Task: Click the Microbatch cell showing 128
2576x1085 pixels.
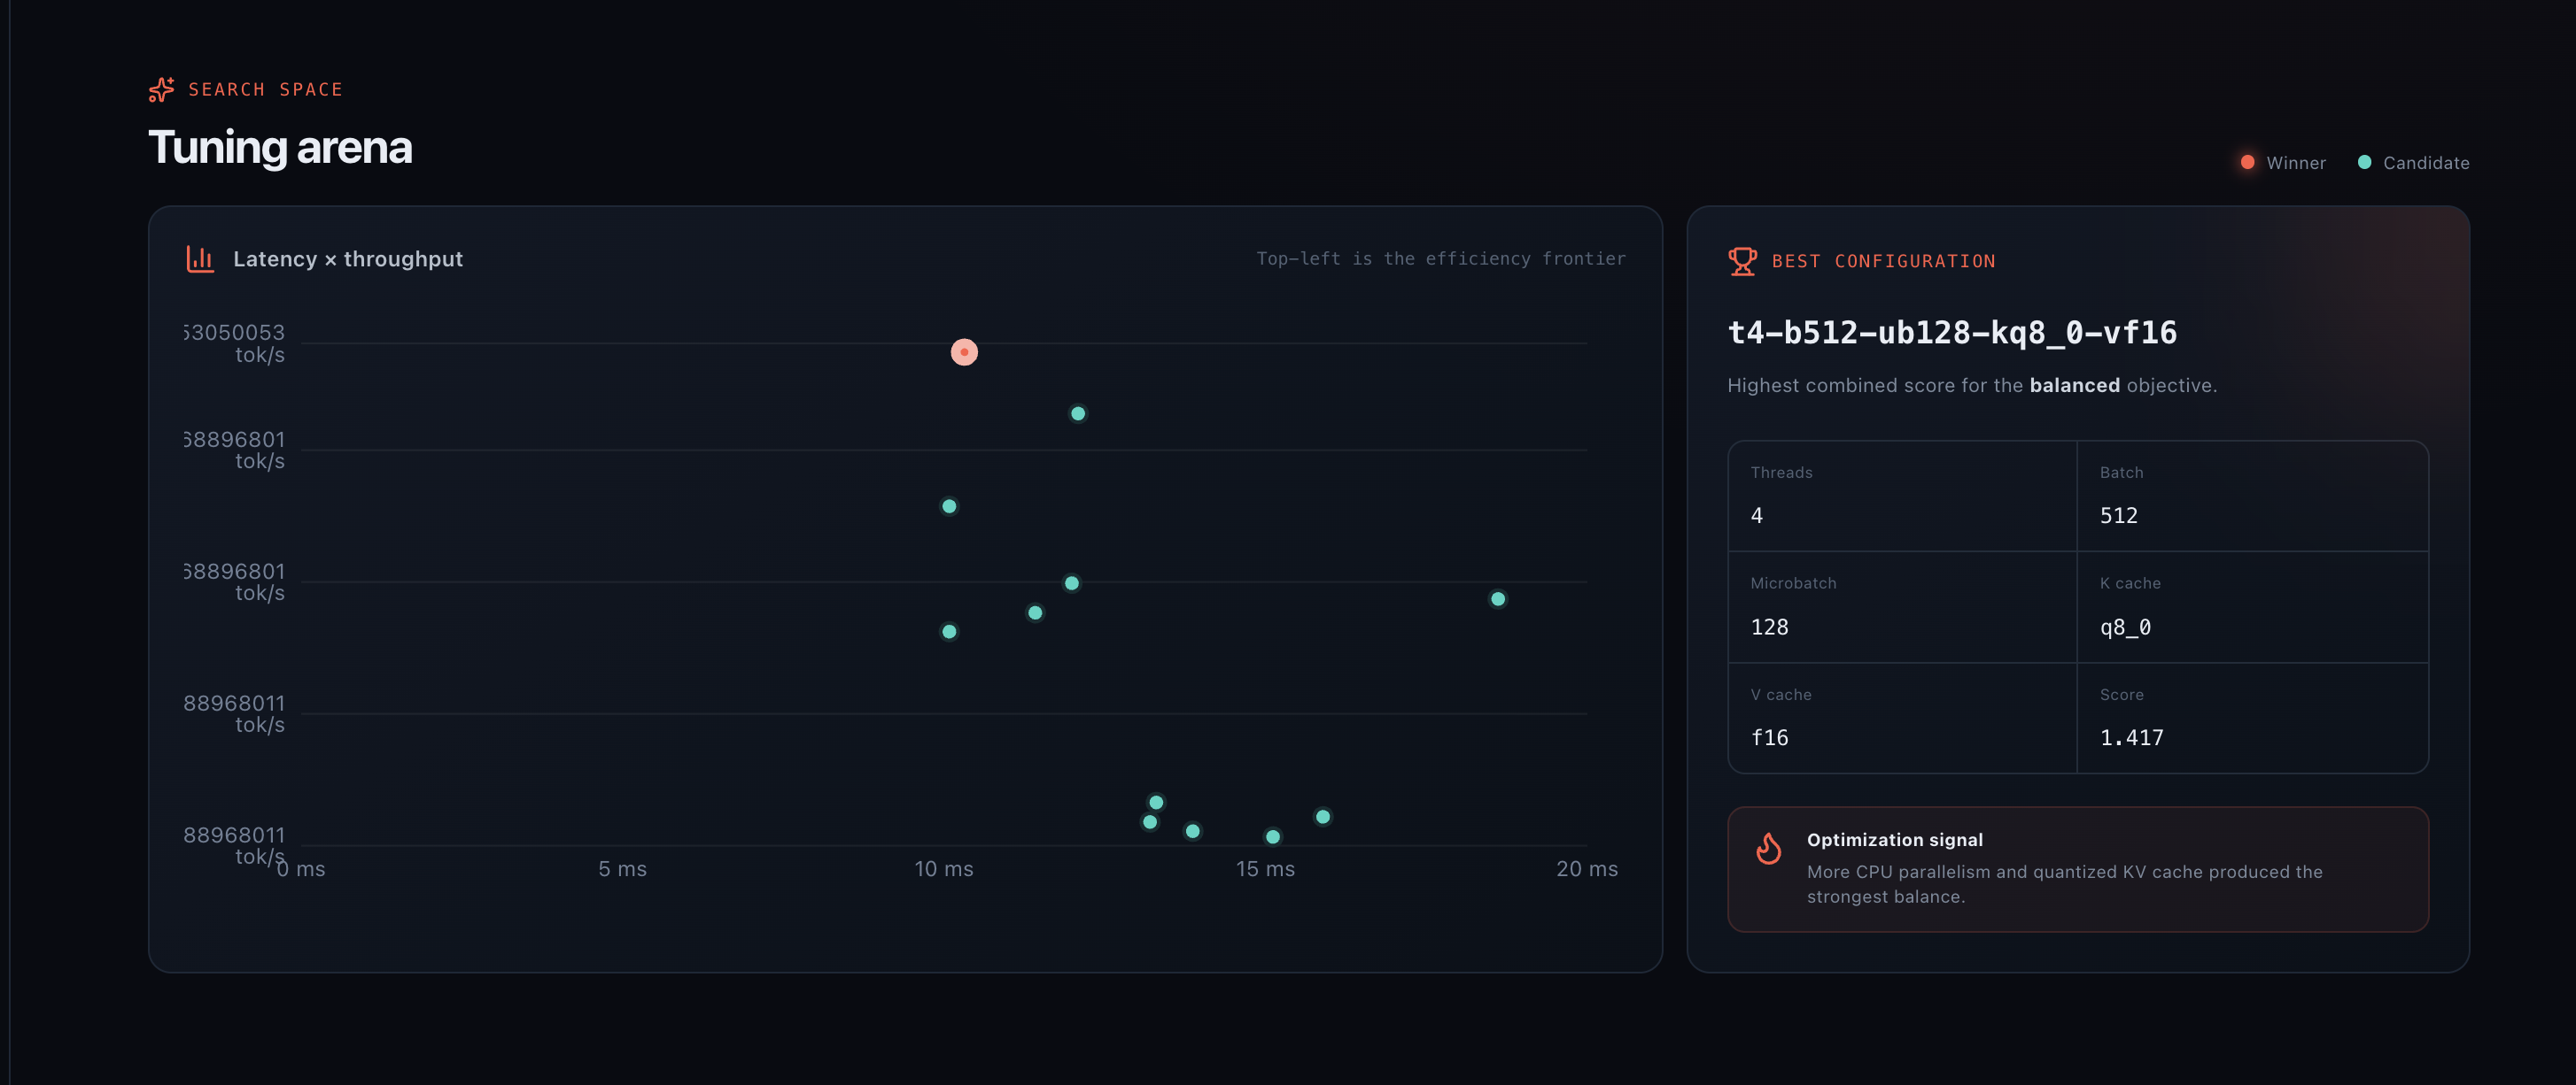Action: [1902, 607]
